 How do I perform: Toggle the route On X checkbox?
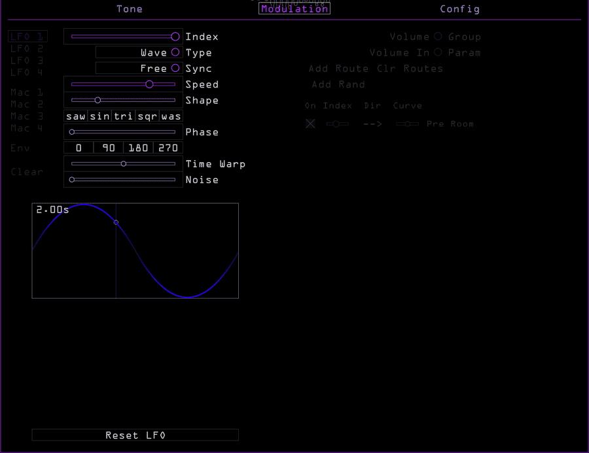point(310,124)
